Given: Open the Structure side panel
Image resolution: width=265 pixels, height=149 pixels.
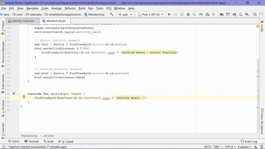Looking at the screenshot, I should click(3, 108).
